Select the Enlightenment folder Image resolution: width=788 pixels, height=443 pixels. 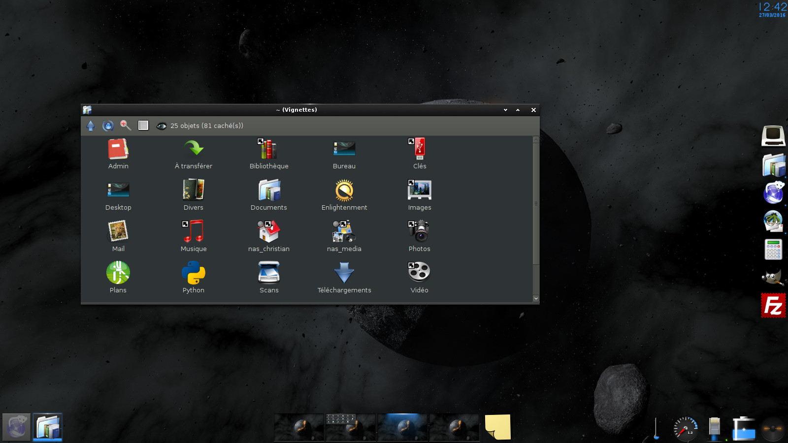point(344,195)
